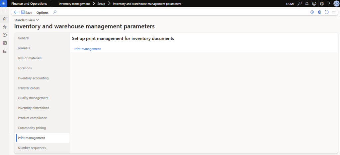Viewport: 340px width, 155px height.
Task: Open Modules list icon in sidebar
Action: 5,51
